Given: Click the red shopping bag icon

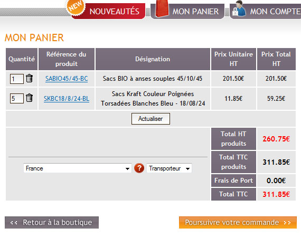Looking at the screenshot, I should 162,8.
